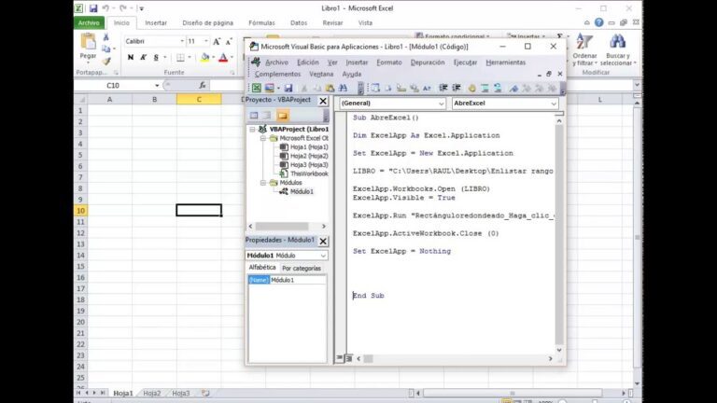The image size is (717, 403).
Task: Save the project using VBA floppy disk icon
Action: tap(288, 89)
